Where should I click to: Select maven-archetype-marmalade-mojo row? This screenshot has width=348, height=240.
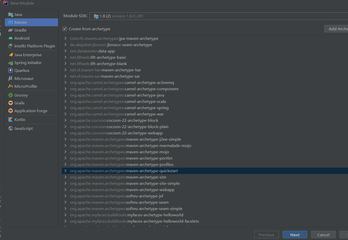205,145
